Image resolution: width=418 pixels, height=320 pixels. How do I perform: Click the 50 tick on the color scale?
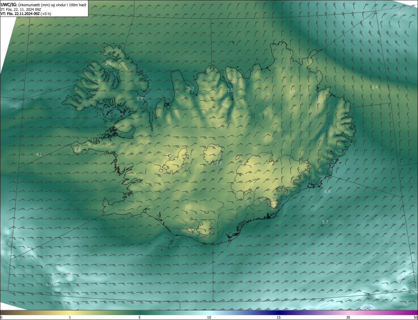pyautogui.click(x=415, y=317)
